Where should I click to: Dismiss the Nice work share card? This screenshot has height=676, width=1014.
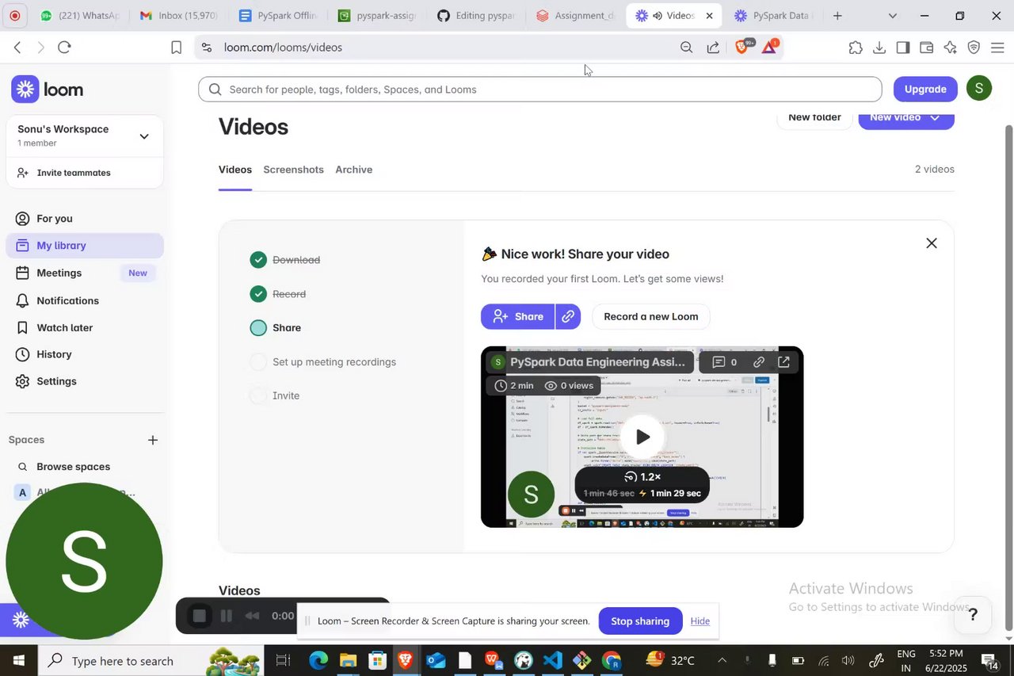932,243
